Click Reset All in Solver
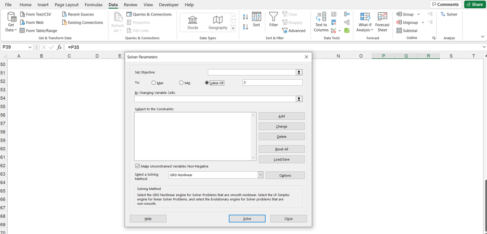This screenshot has width=487, height=234. tap(281, 149)
